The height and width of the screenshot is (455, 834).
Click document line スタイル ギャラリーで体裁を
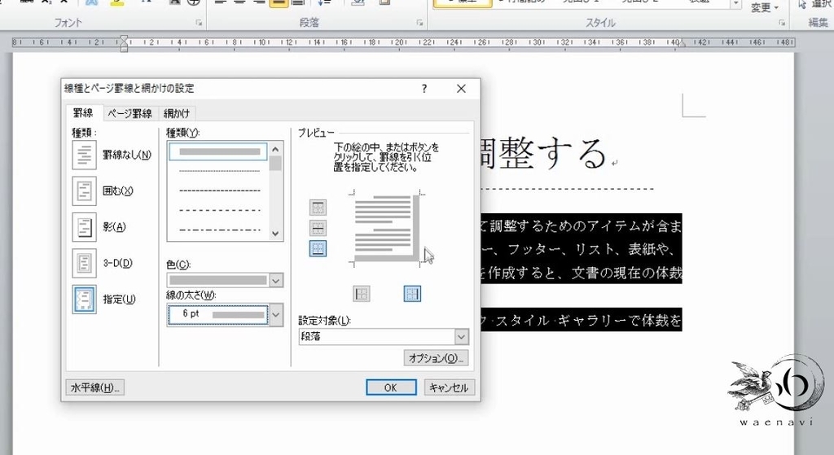581,321
